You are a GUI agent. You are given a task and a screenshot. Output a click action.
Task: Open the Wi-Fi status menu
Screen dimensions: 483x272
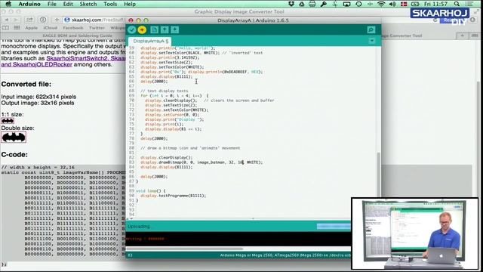pos(381,4)
